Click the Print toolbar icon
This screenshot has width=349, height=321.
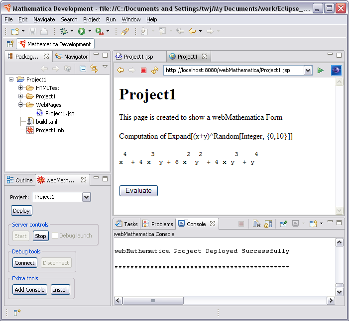tap(44, 31)
